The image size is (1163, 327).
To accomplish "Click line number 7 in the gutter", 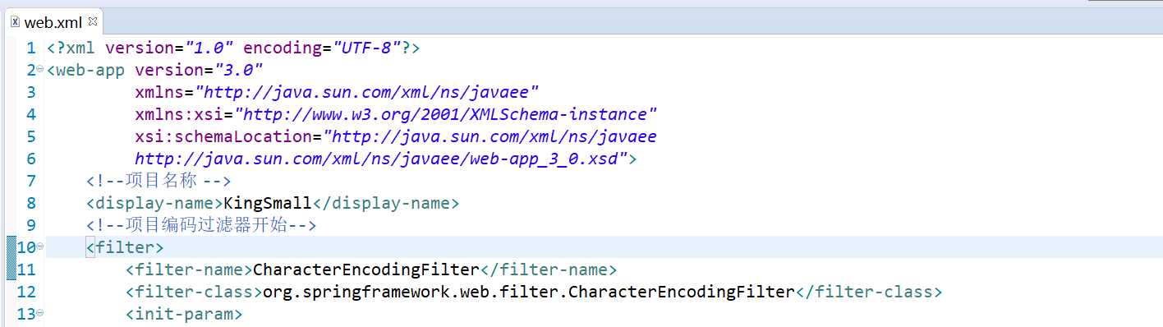I will (30, 181).
